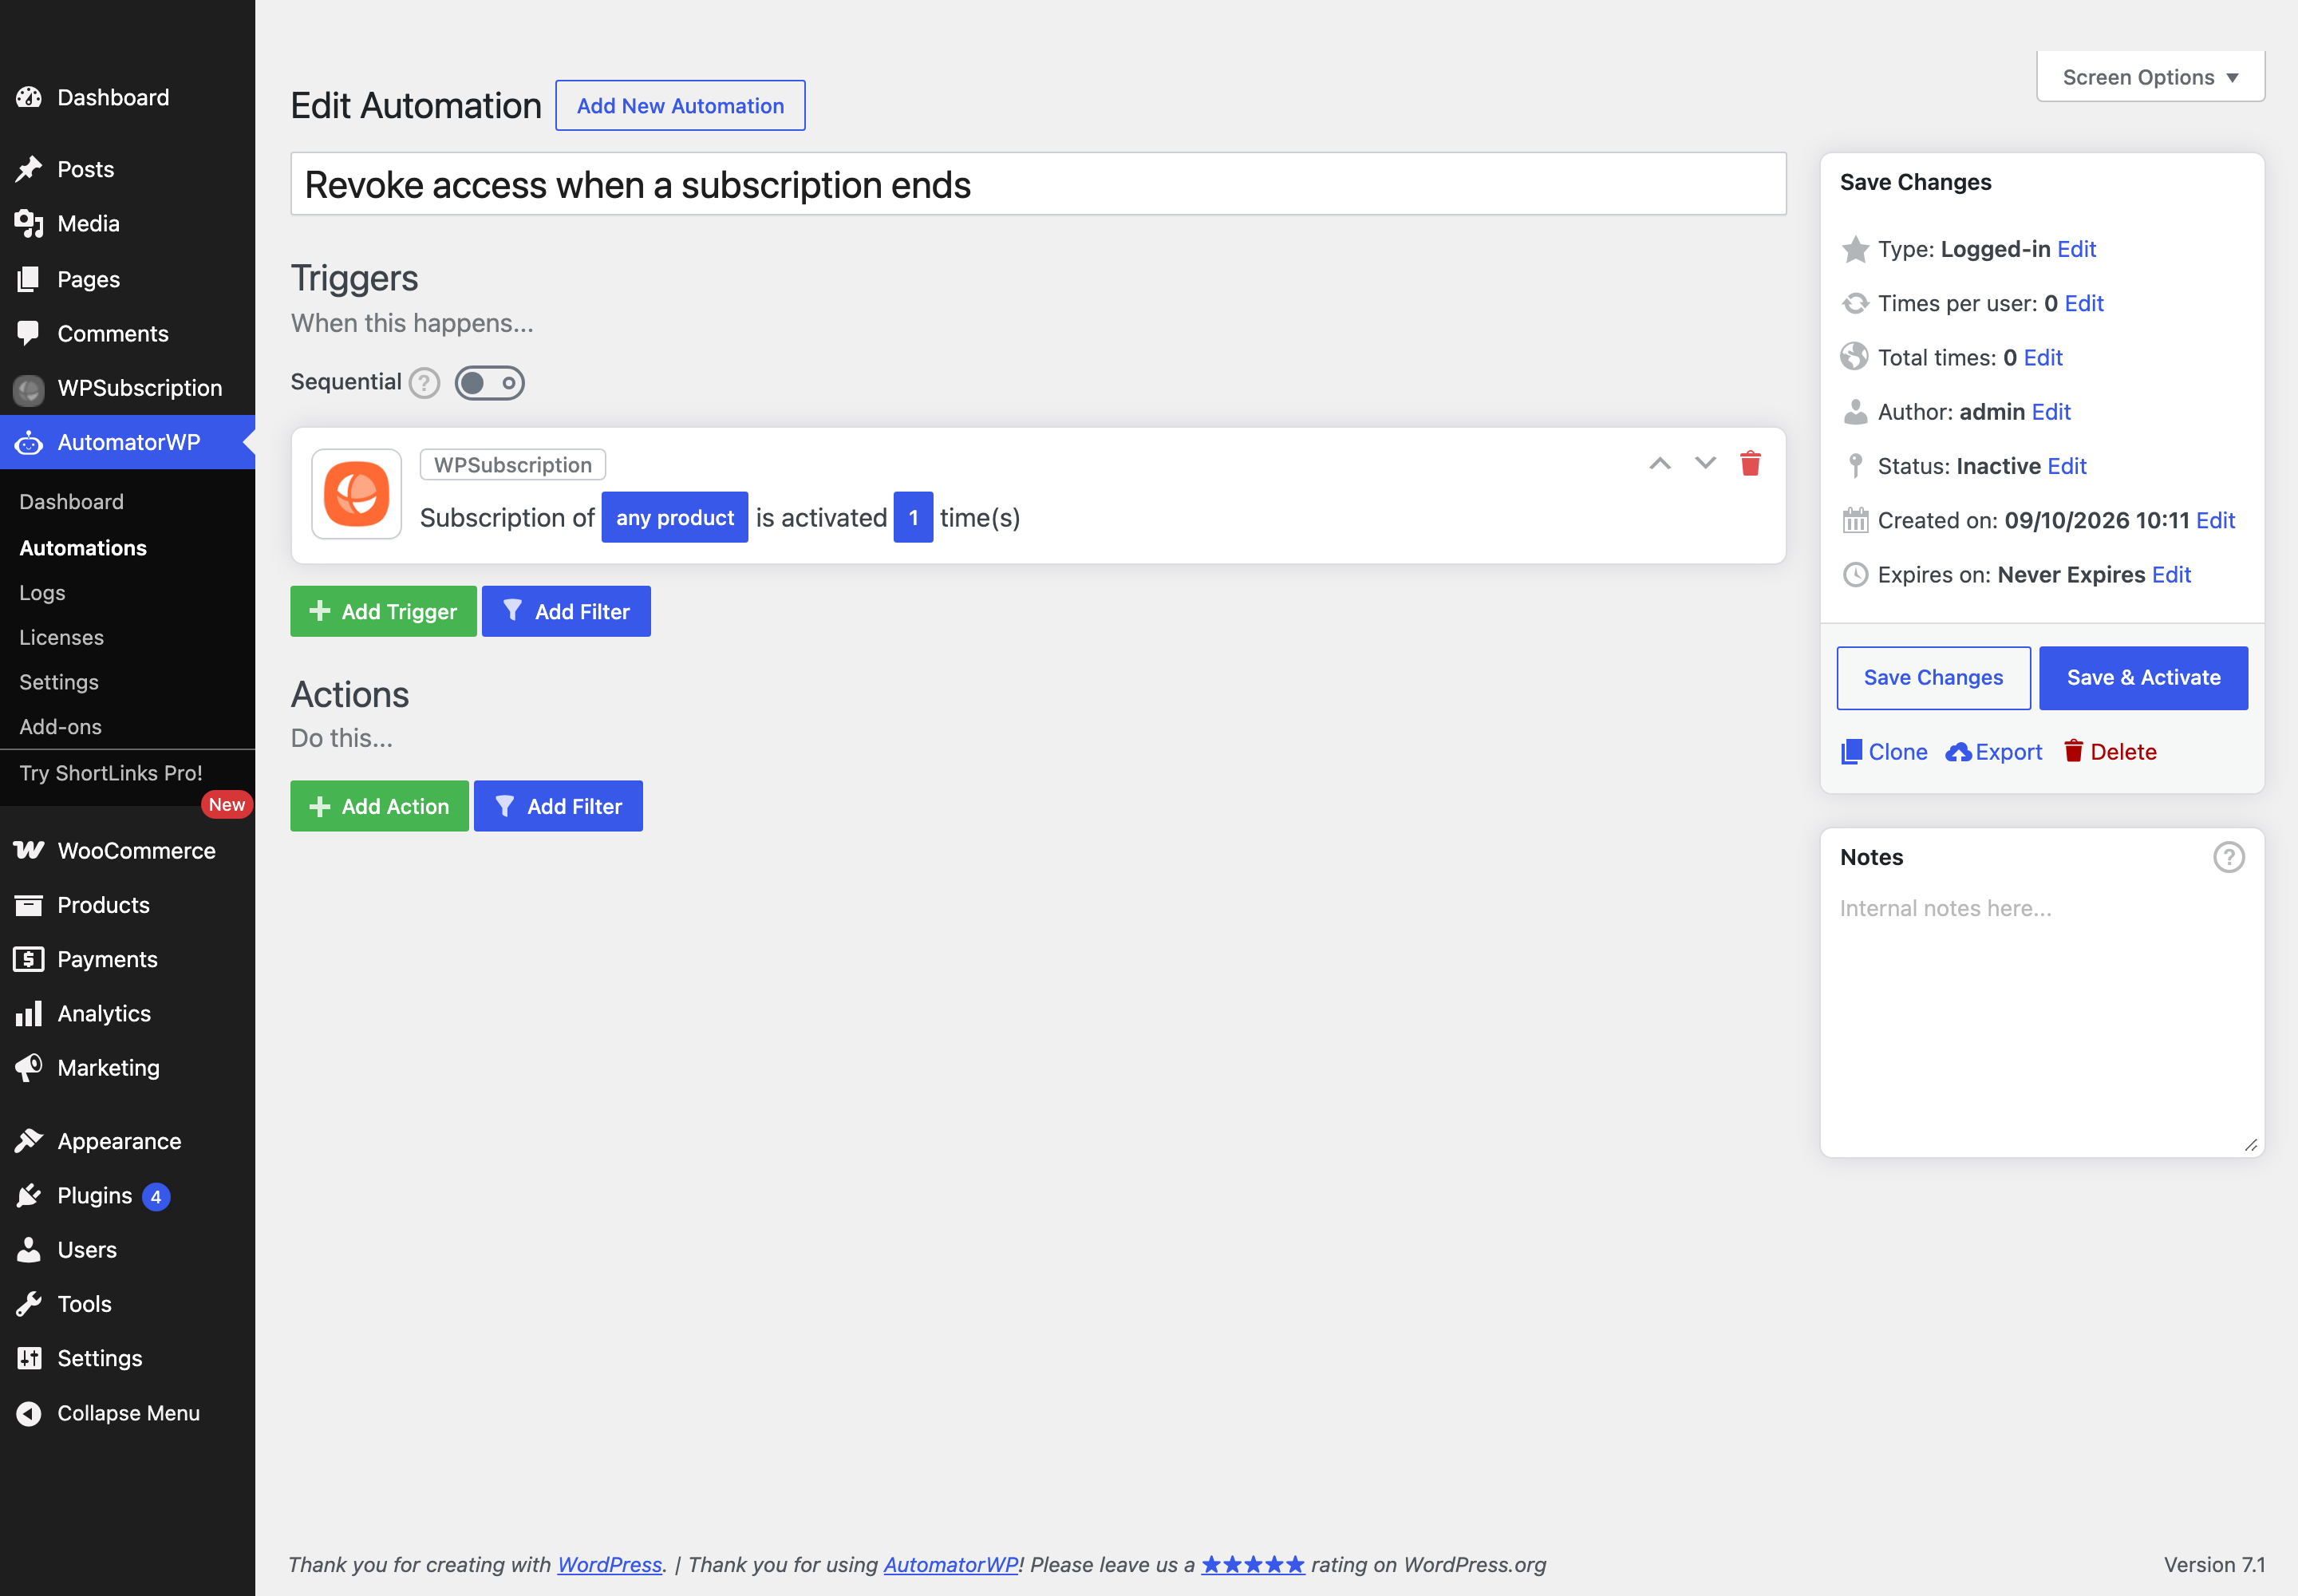Click Add Filter under Actions
The height and width of the screenshot is (1596, 2298).
[558, 807]
